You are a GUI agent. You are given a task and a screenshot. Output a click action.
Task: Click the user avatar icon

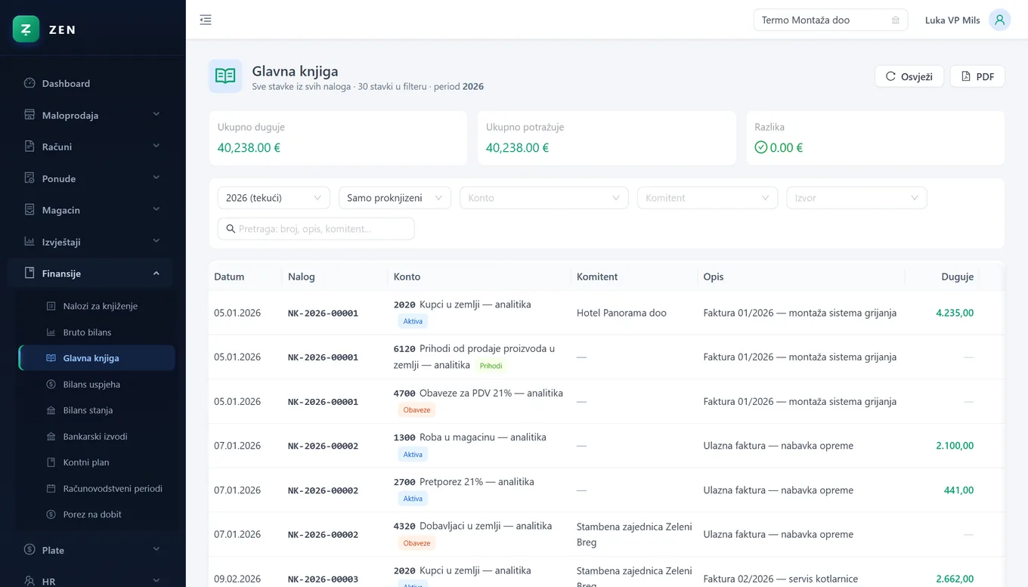(x=1000, y=20)
